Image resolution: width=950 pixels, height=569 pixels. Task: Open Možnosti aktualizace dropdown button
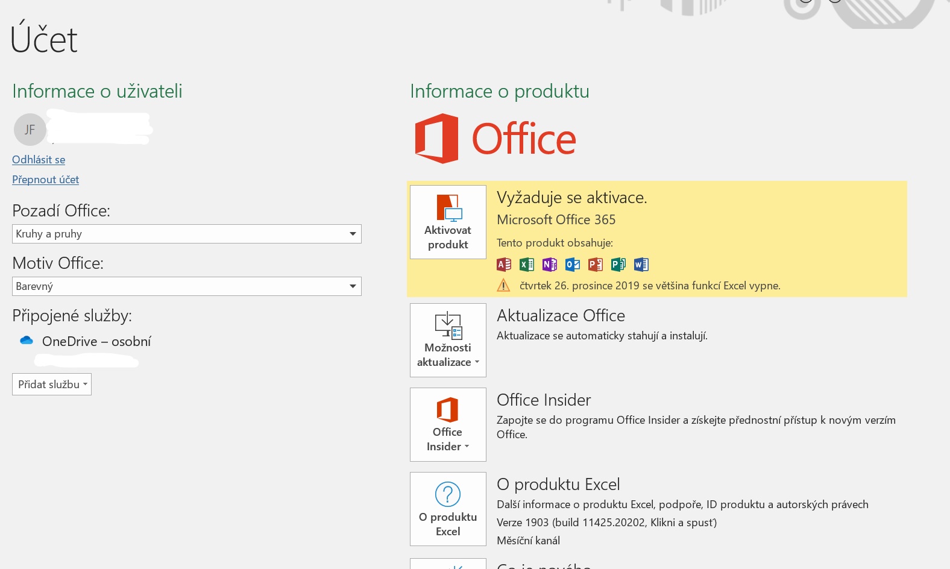pyautogui.click(x=448, y=341)
